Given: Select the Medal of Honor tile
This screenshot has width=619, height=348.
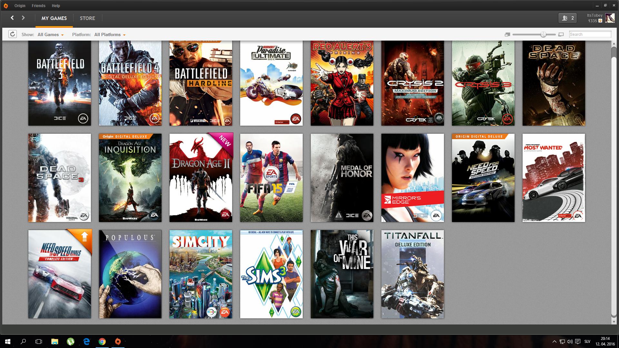Looking at the screenshot, I should tap(342, 178).
